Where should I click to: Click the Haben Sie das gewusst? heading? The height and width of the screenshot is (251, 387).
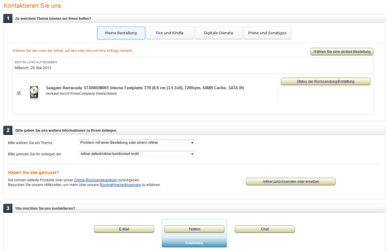33,172
